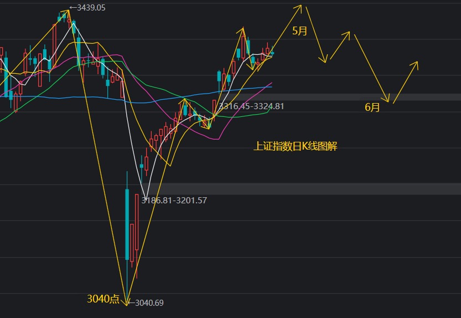Click the 6月 forecast label
Screen dimensions: 461x318
coord(372,107)
